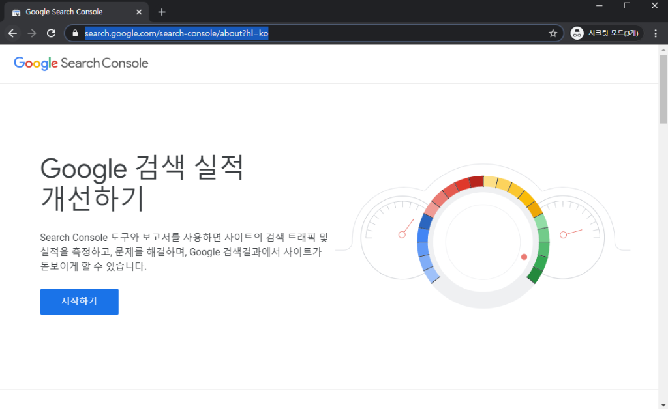This screenshot has height=409, width=668.
Task: Click the scrollbar up arrow
Action: pos(663,49)
